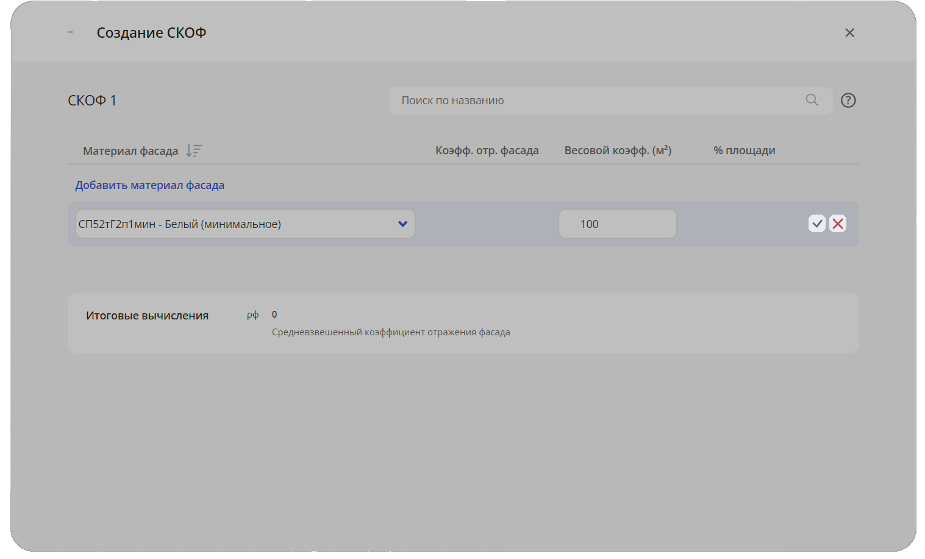Focus the Поиск по названию search field
The width and height of the screenshot is (925, 559).
tap(611, 101)
